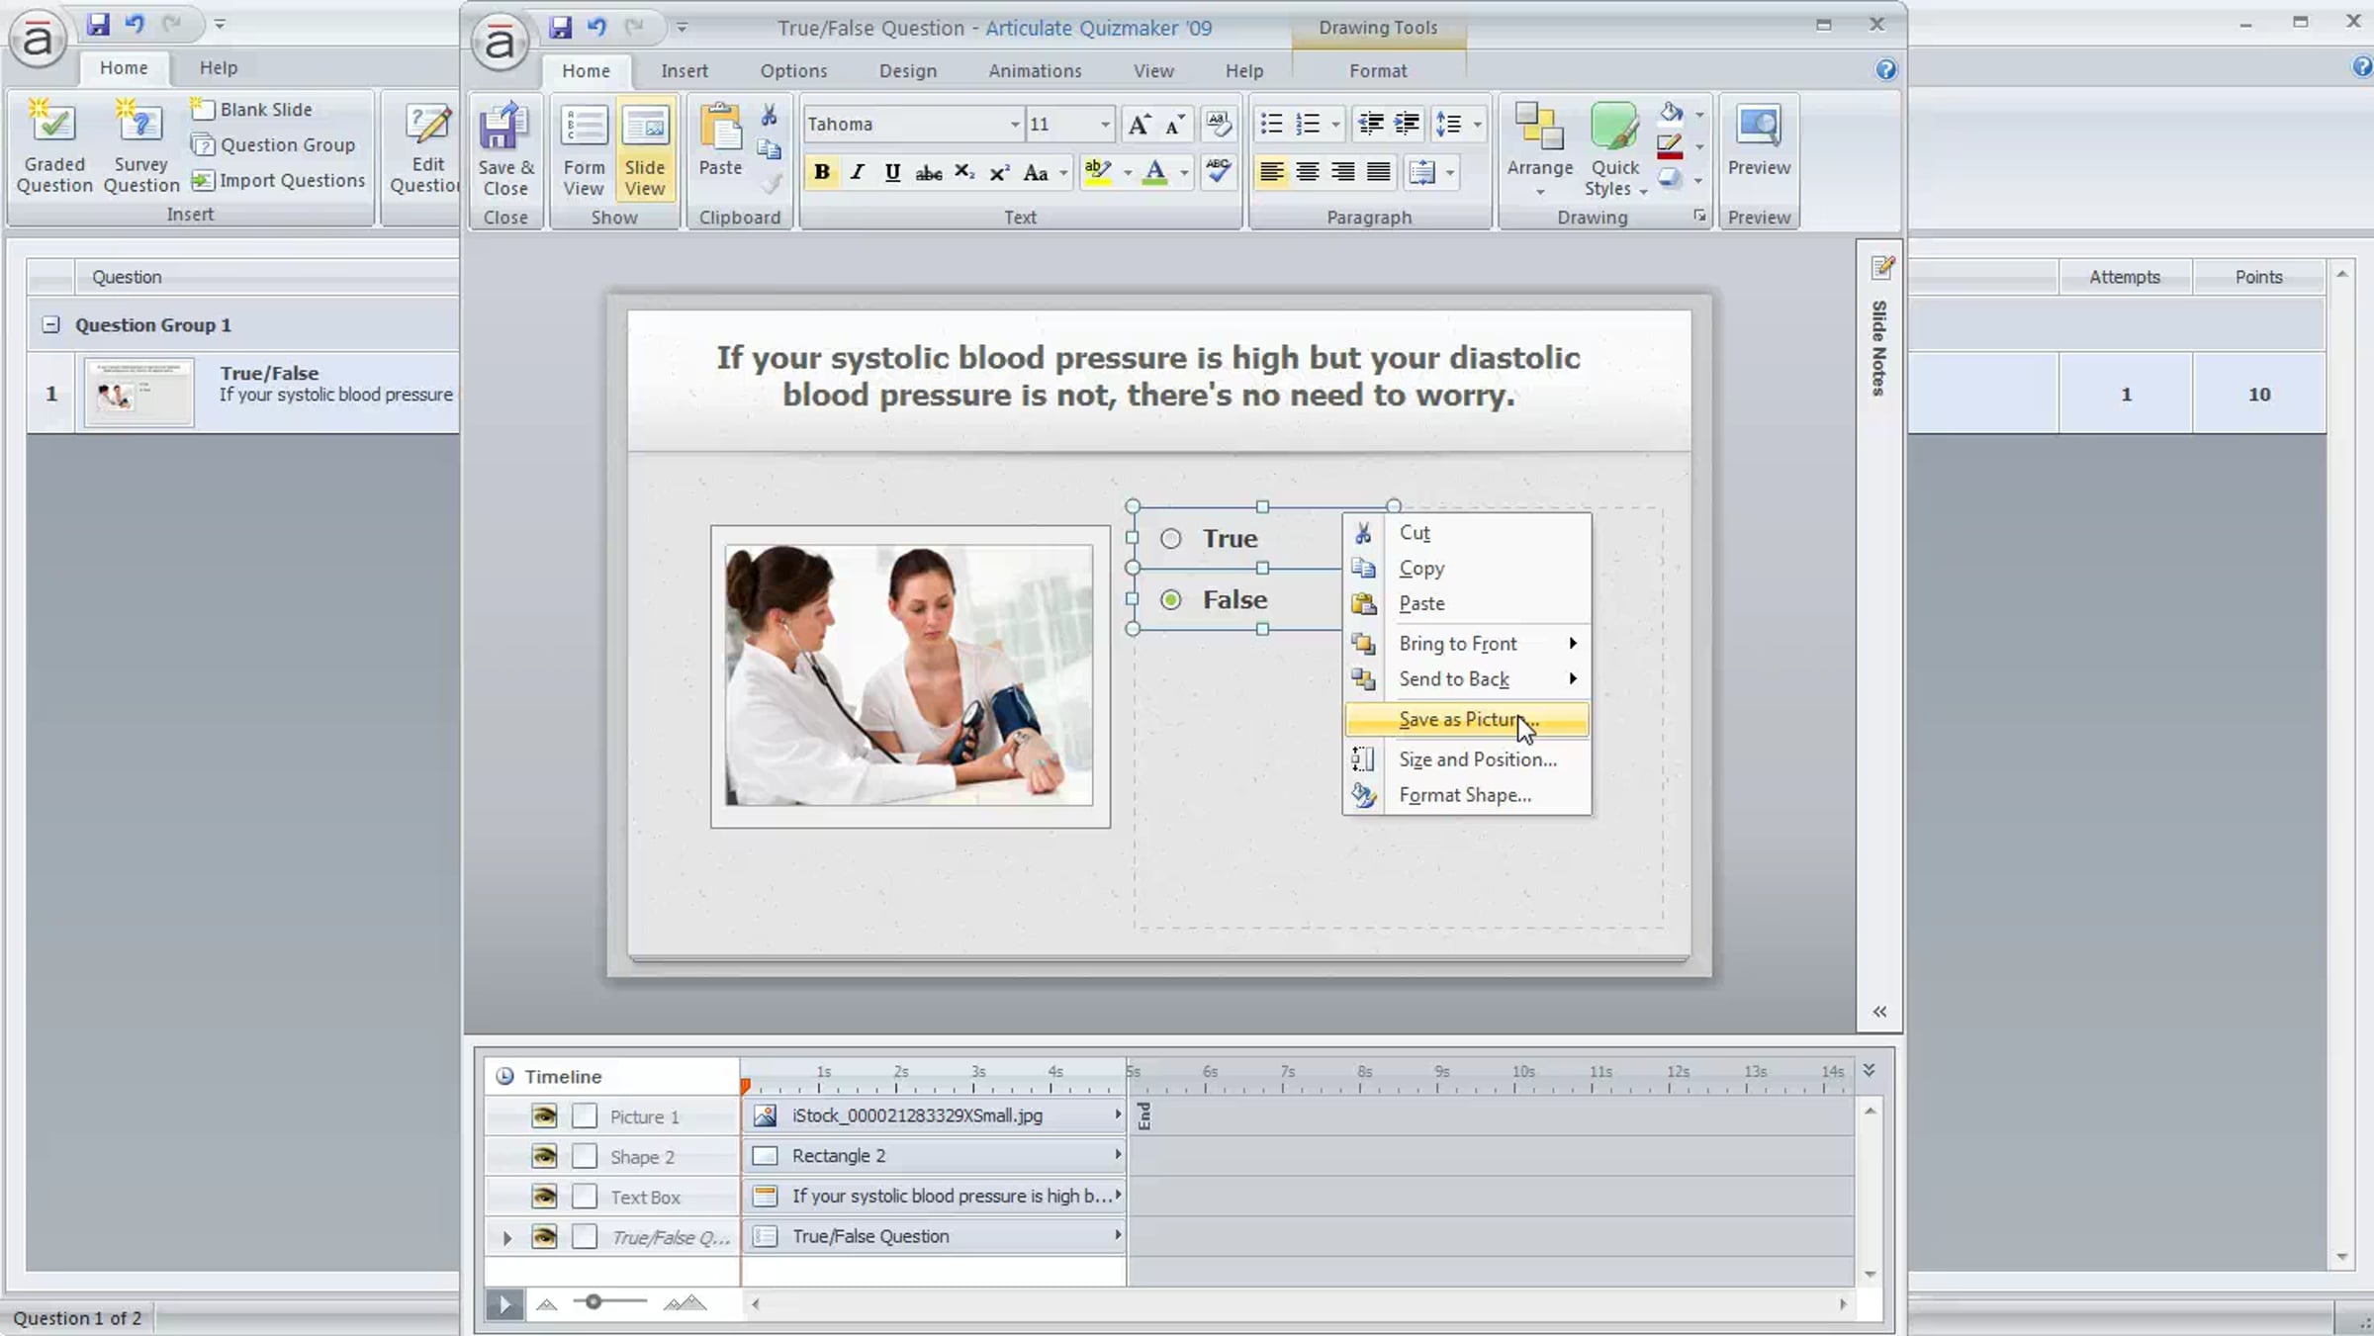Viewport: 2374px width, 1336px height.
Task: Open the Slide Notes panel icon
Action: 1881,267
